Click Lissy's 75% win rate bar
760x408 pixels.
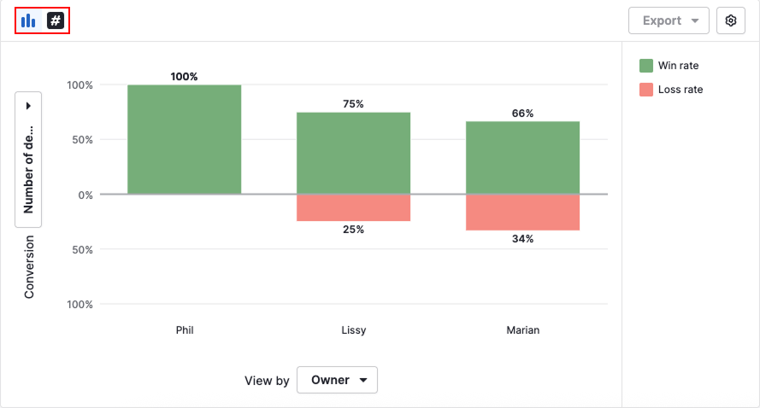click(x=354, y=154)
